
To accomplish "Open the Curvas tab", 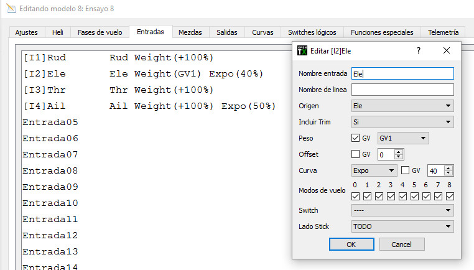I will coord(263,32).
